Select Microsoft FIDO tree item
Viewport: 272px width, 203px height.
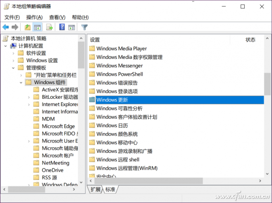tap(60, 133)
